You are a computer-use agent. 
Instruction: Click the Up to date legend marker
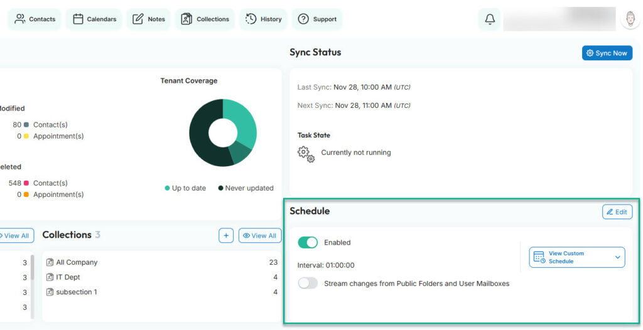[x=167, y=188]
